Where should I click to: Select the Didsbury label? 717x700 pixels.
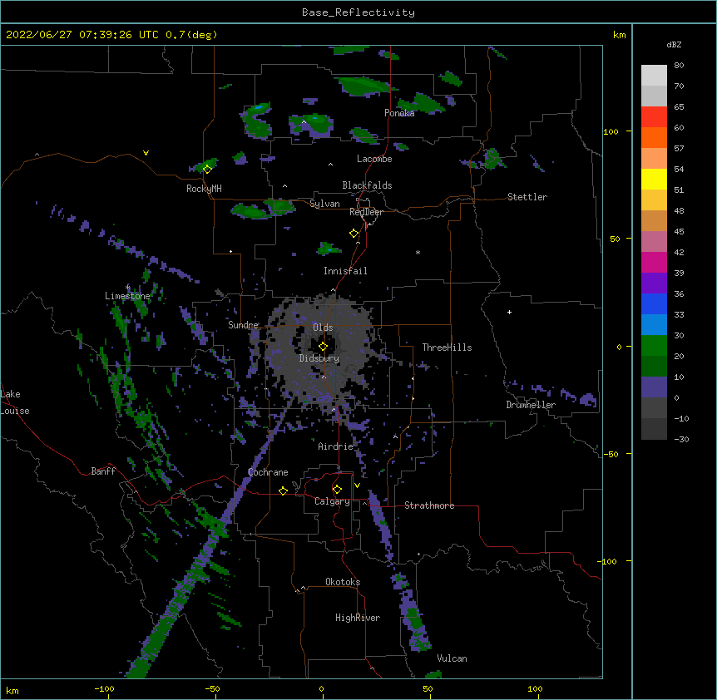coord(319,358)
